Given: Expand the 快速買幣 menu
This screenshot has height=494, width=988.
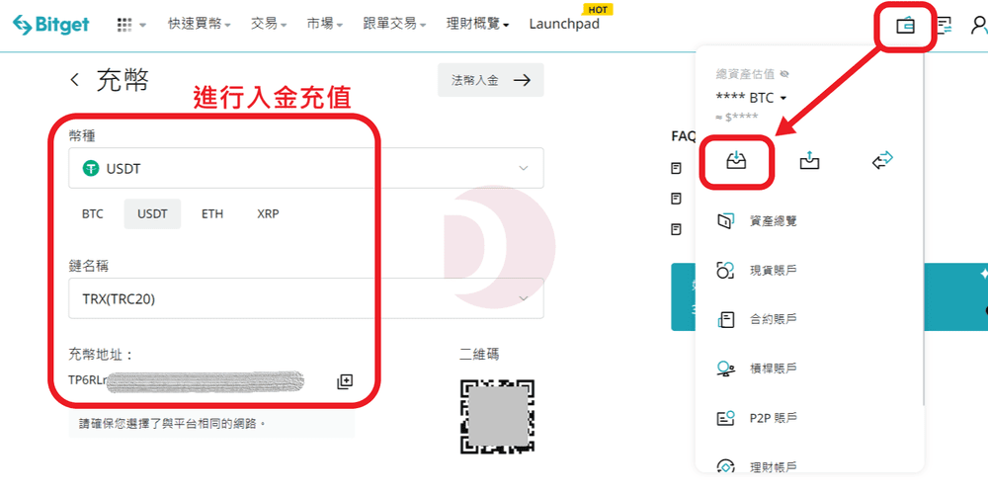Looking at the screenshot, I should pos(200,24).
